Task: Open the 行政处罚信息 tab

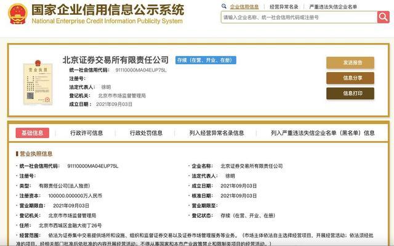Action: coord(146,133)
